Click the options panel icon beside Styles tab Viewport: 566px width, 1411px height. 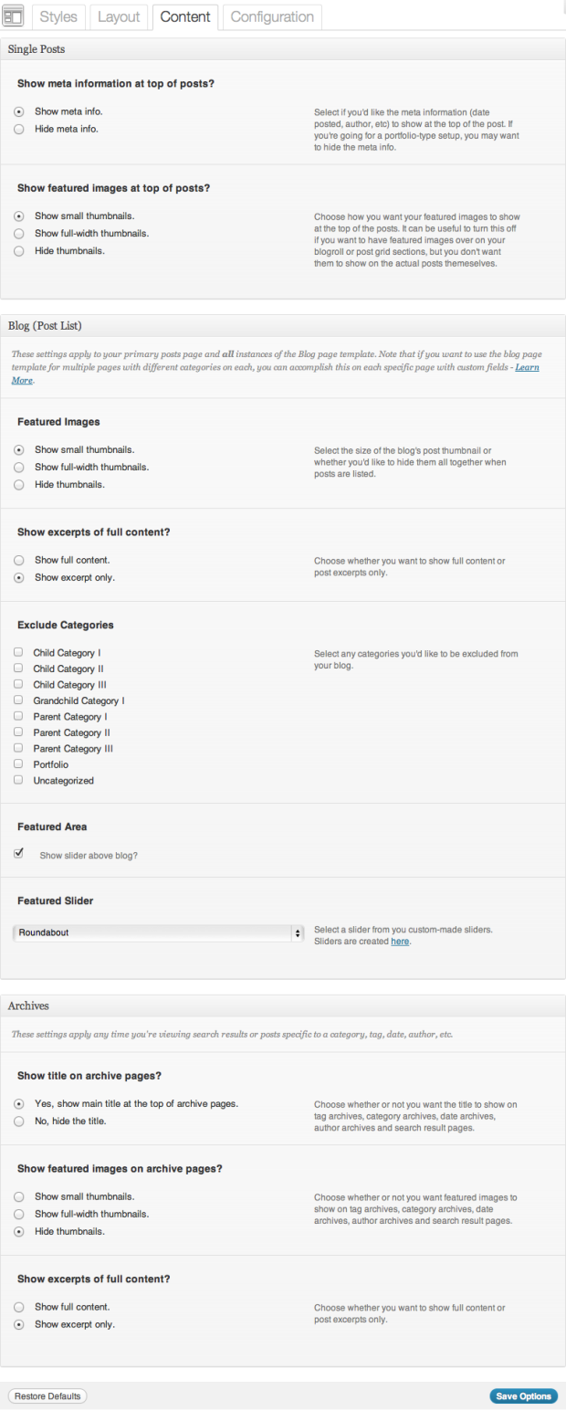pyautogui.click(x=15, y=16)
